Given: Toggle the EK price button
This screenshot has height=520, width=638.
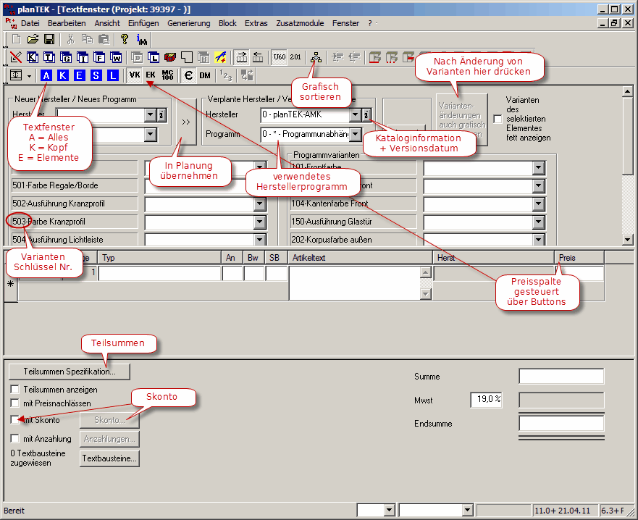Looking at the screenshot, I should tap(151, 75).
